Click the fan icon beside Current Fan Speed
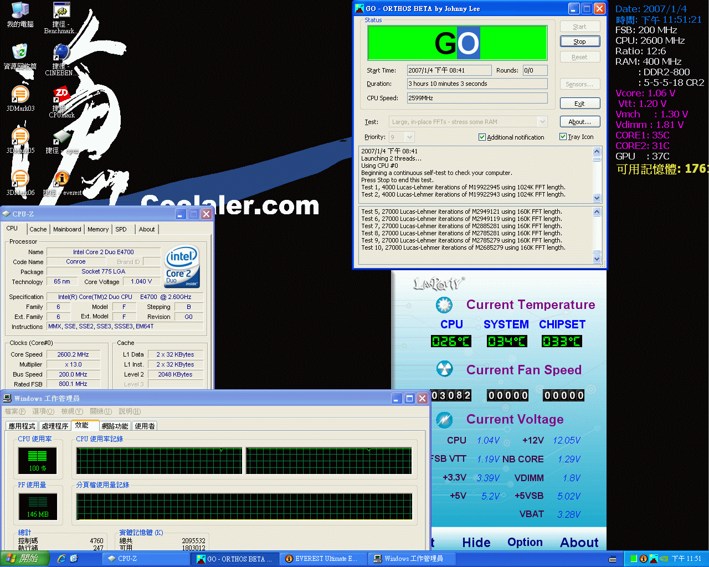This screenshot has width=709, height=567. [x=444, y=369]
